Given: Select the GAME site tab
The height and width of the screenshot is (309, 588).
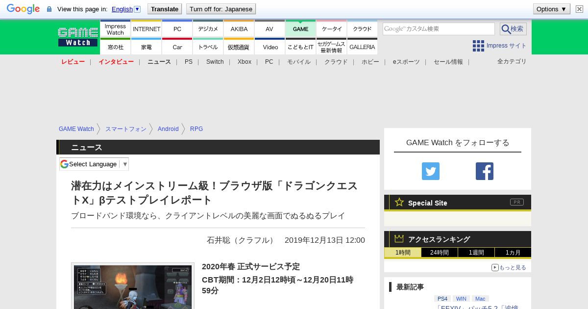Looking at the screenshot, I should pyautogui.click(x=300, y=29).
